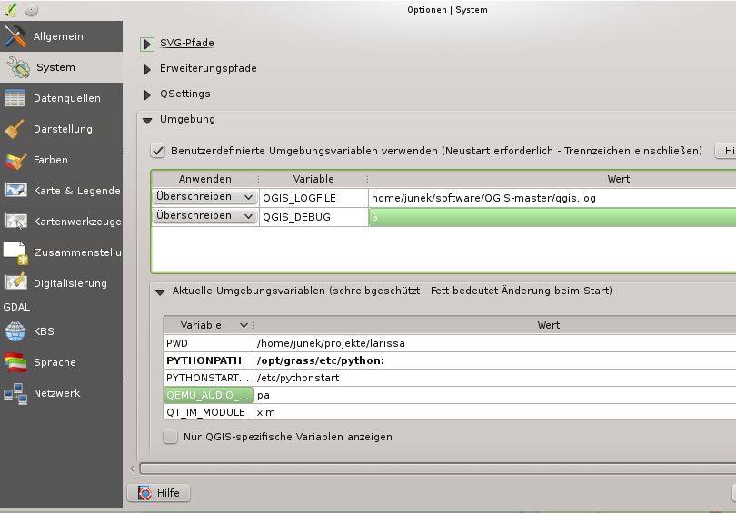
Task: Open Überschreiben dropdown for QGIS_DEBUG
Action: 205,216
